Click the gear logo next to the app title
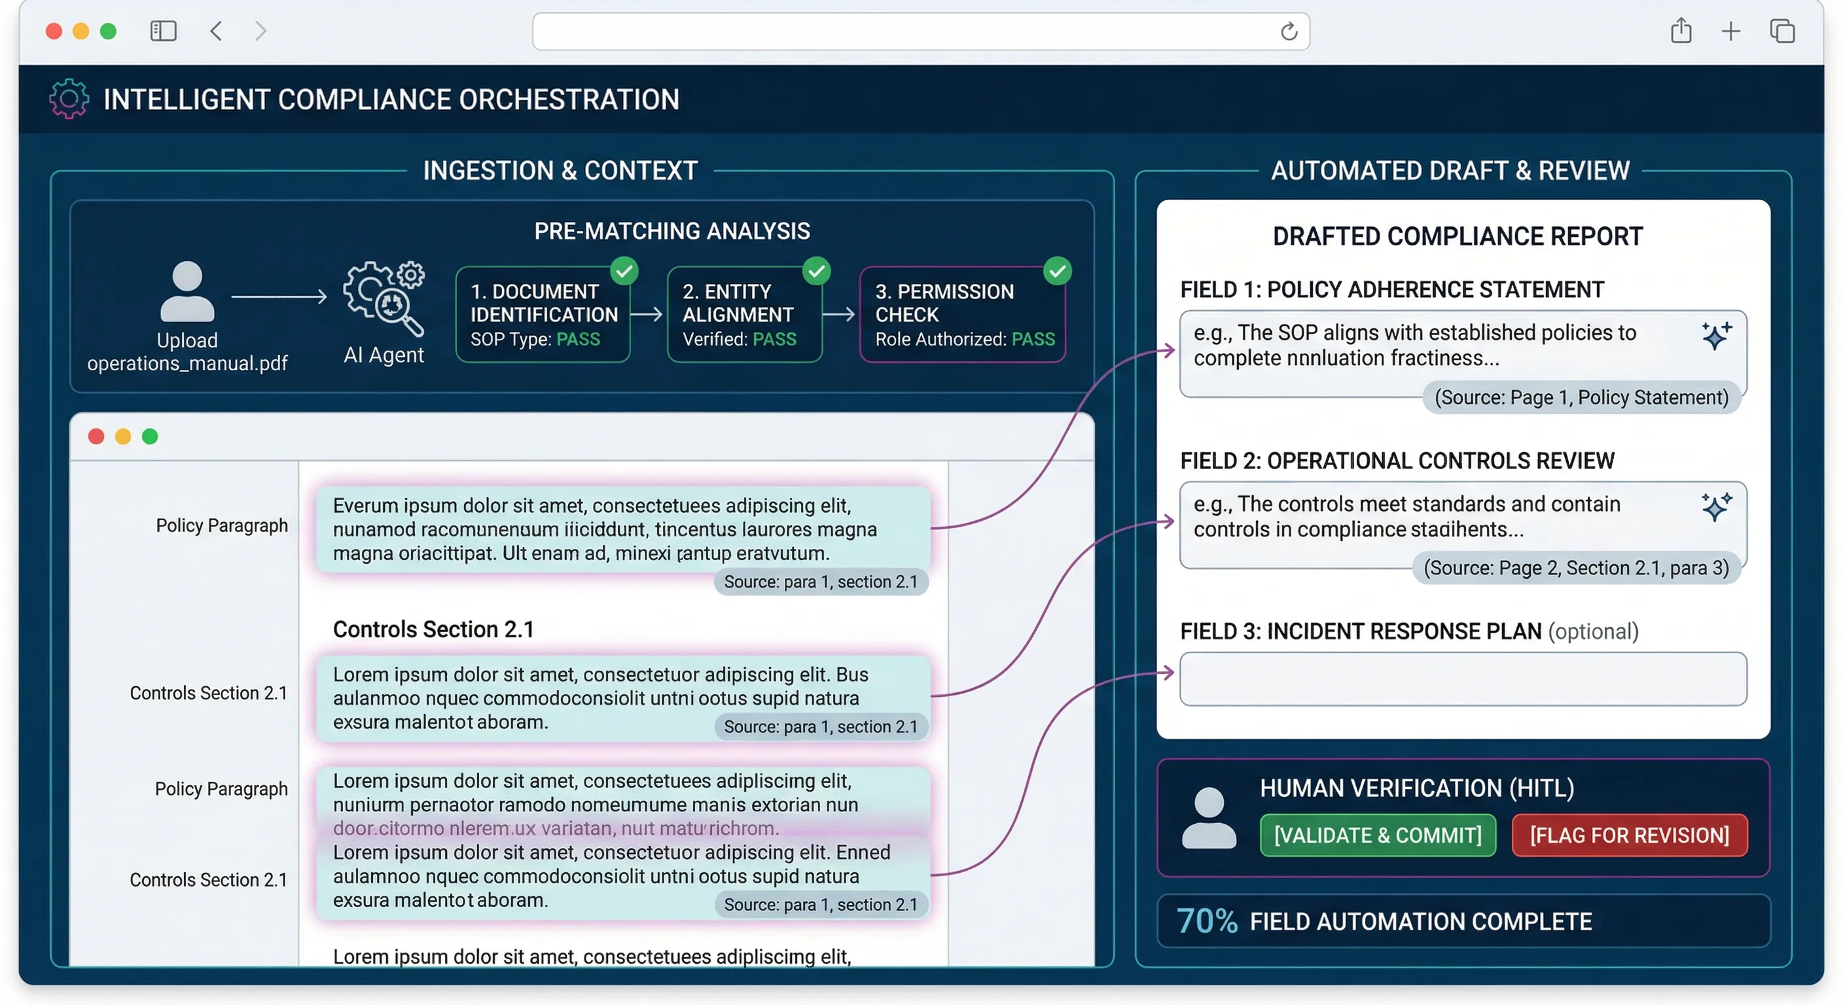The image size is (1843, 1005). click(x=68, y=99)
